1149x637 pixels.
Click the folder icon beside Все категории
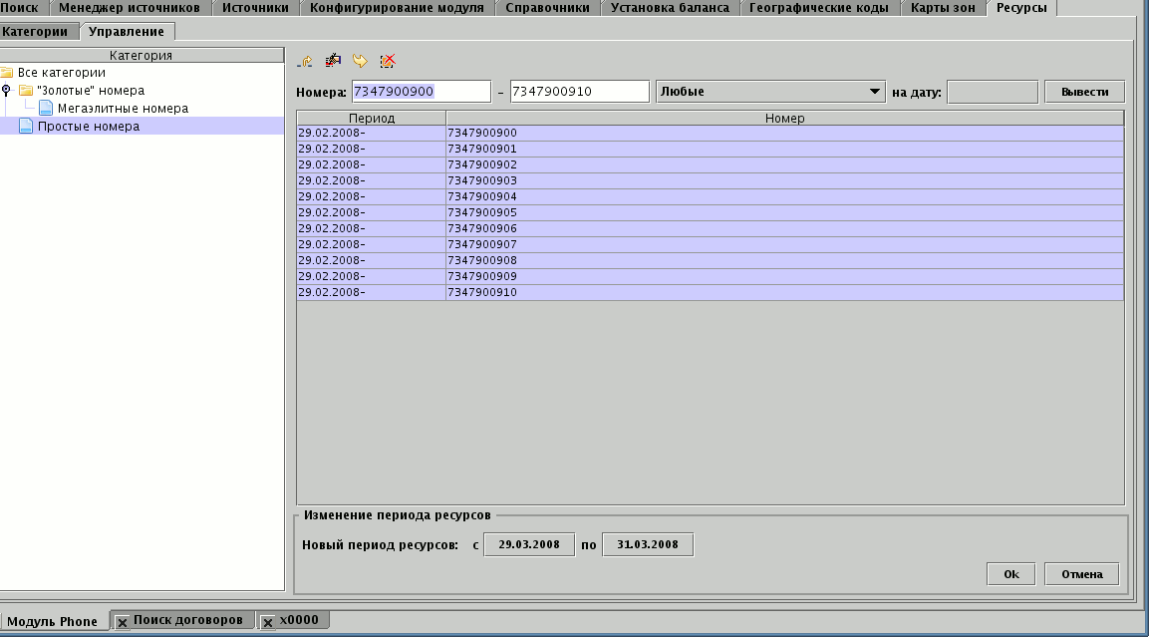7,73
